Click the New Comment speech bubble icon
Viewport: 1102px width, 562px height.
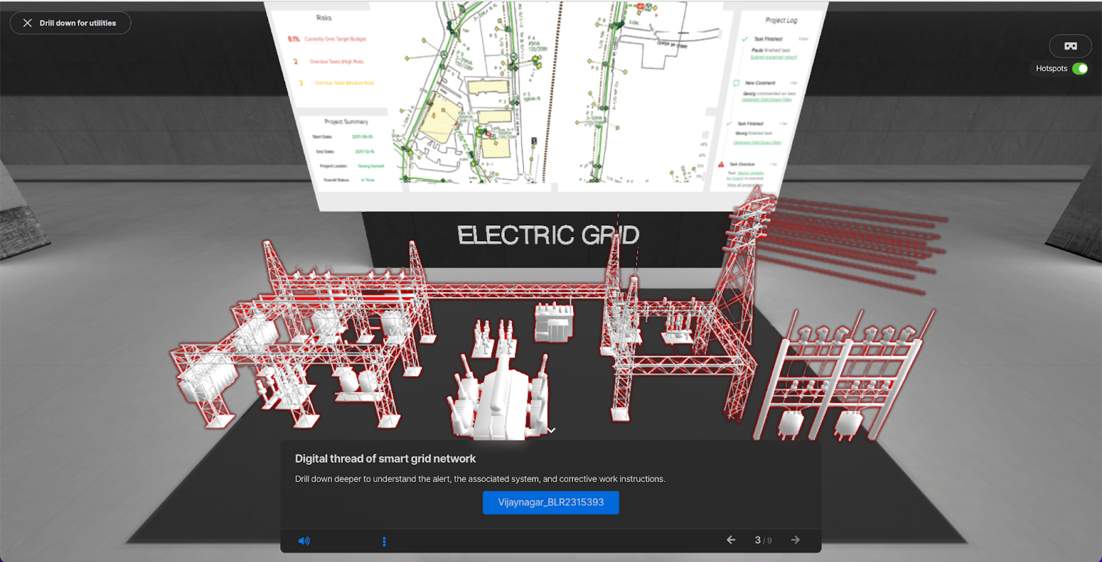(x=736, y=83)
